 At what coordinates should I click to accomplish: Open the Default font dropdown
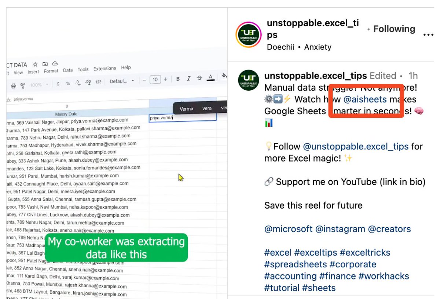point(122,81)
